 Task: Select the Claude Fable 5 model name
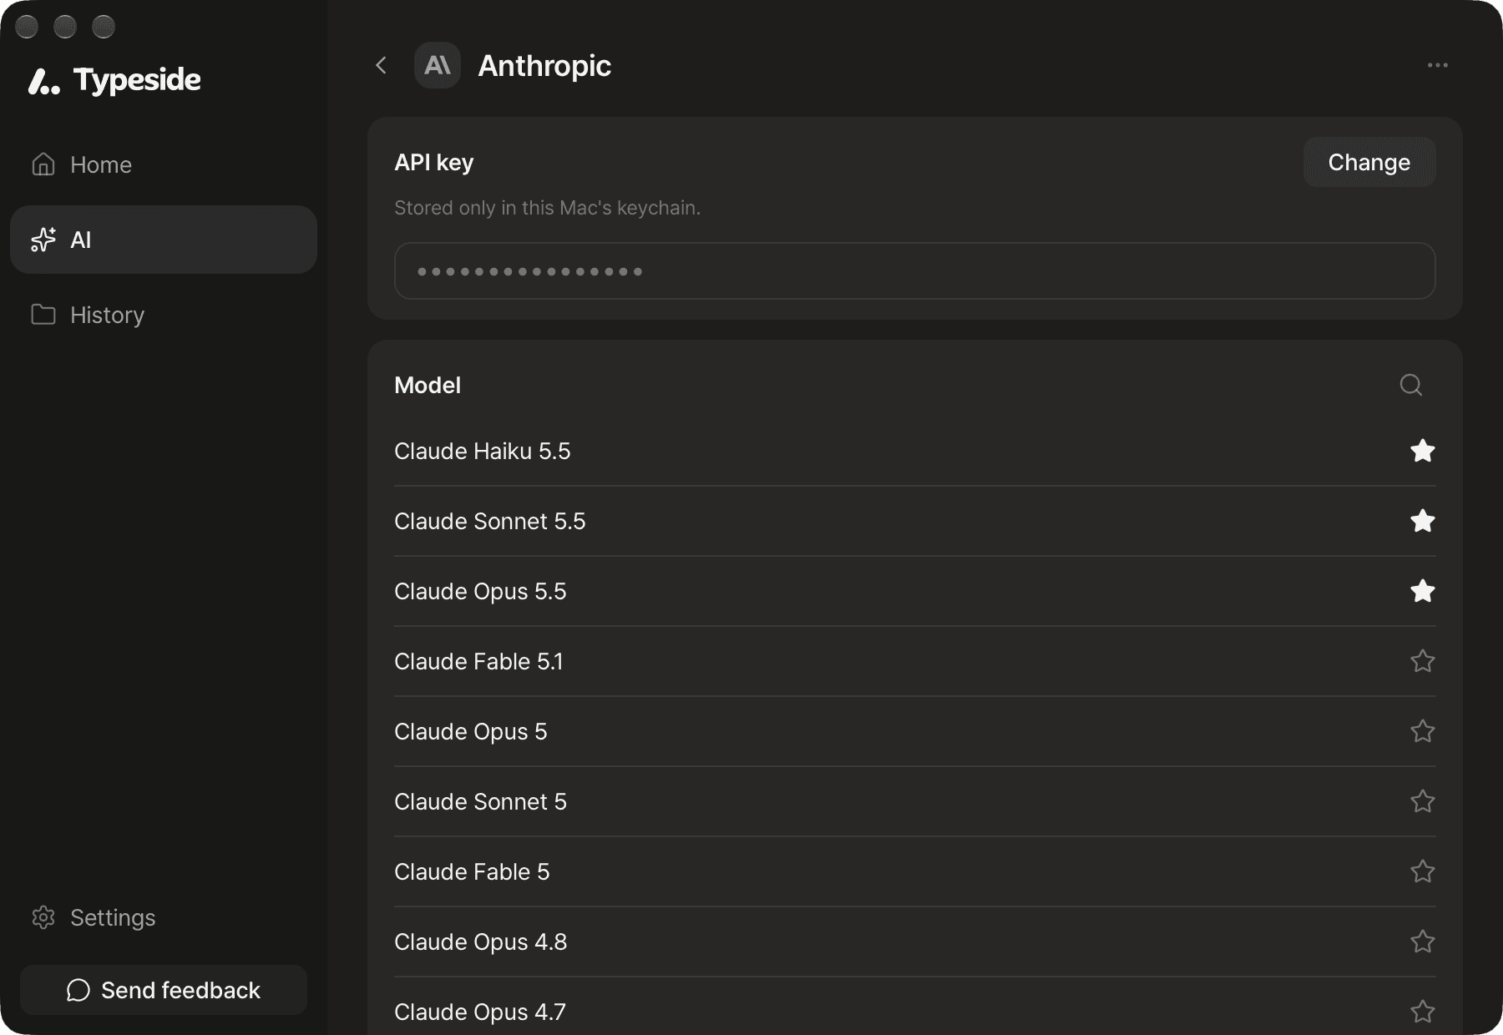coord(472,871)
